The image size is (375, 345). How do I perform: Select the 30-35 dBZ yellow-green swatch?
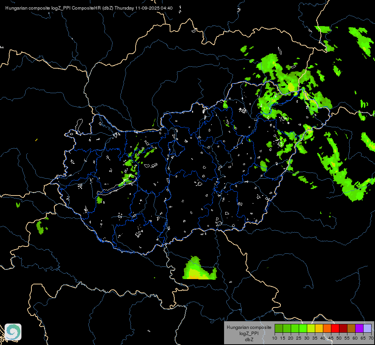tap(311, 329)
